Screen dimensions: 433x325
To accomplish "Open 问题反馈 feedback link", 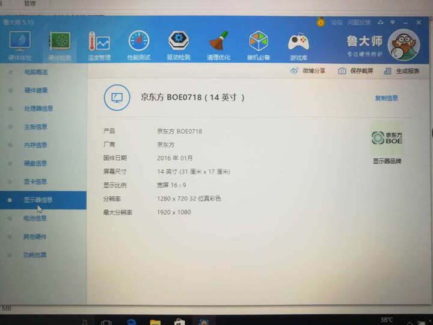I will (x=358, y=22).
